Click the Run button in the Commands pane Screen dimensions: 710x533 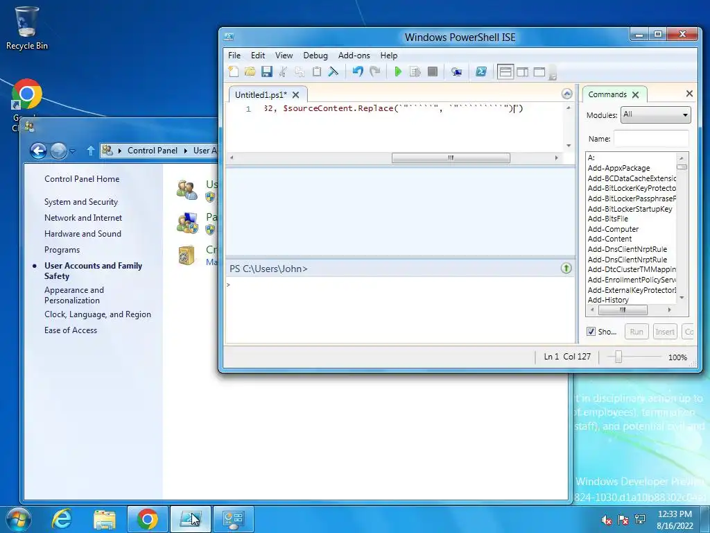point(637,332)
